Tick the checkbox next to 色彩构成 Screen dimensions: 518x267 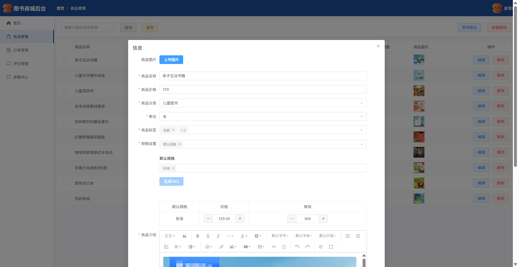coord(64,198)
